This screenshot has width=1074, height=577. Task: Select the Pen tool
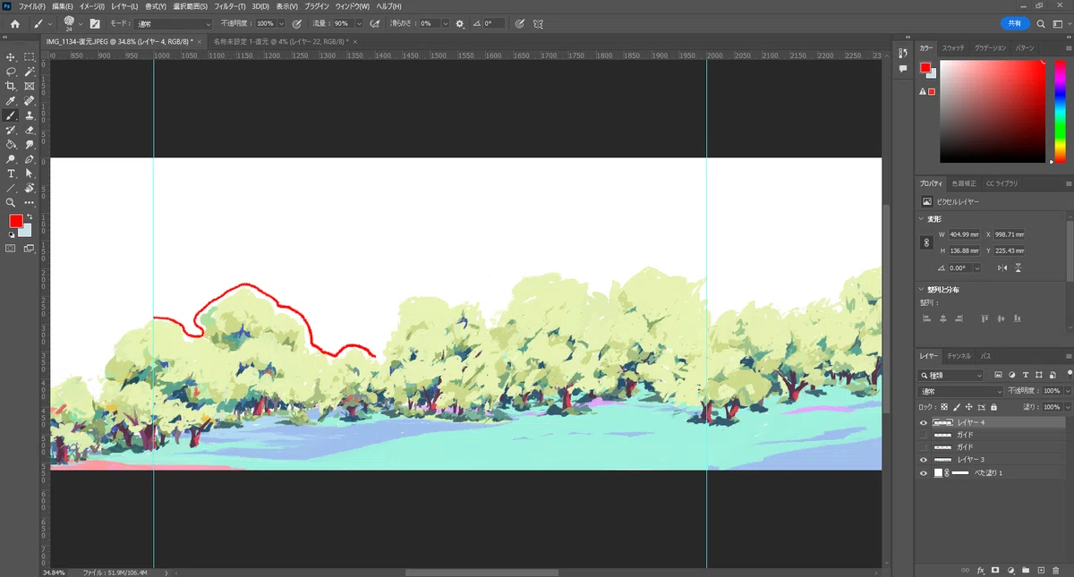tap(30, 158)
